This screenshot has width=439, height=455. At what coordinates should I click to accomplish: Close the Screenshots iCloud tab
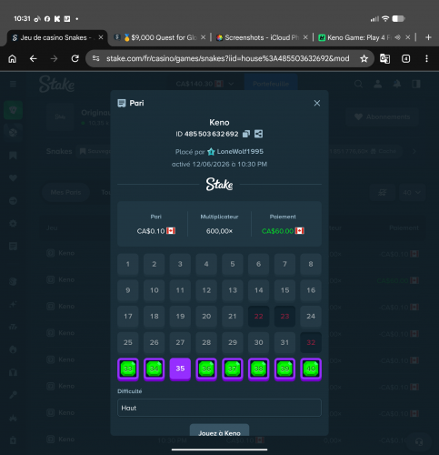pyautogui.click(x=305, y=37)
